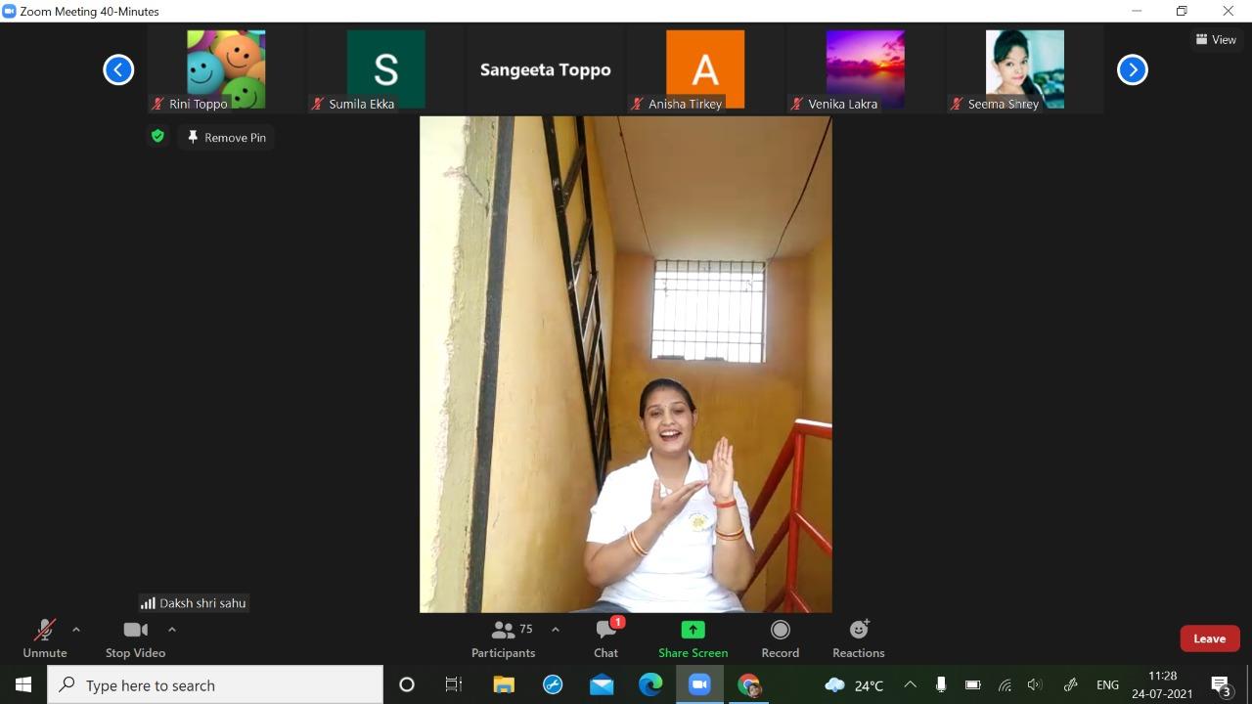
Task: Open File Explorer from the taskbar
Action: coord(504,684)
